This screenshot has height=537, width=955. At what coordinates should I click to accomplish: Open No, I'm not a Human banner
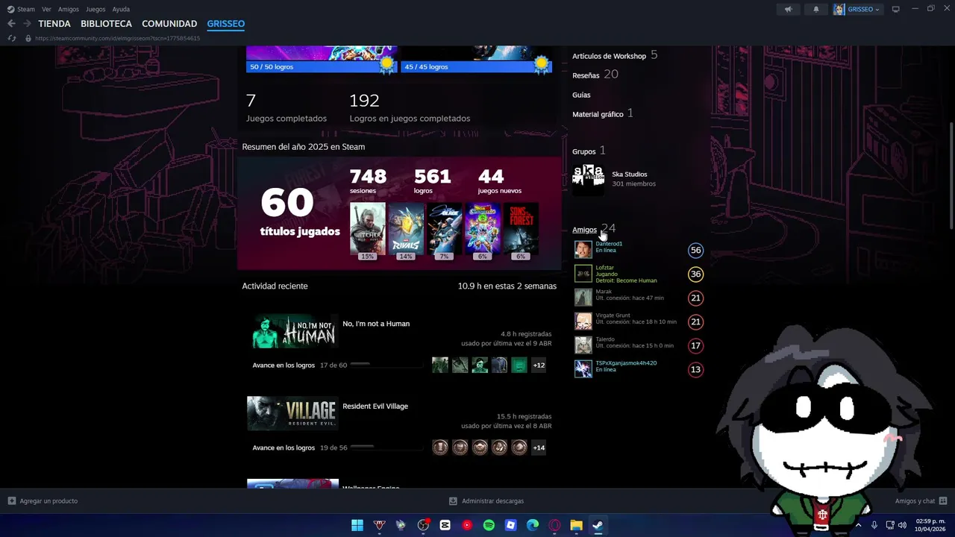tap(292, 331)
